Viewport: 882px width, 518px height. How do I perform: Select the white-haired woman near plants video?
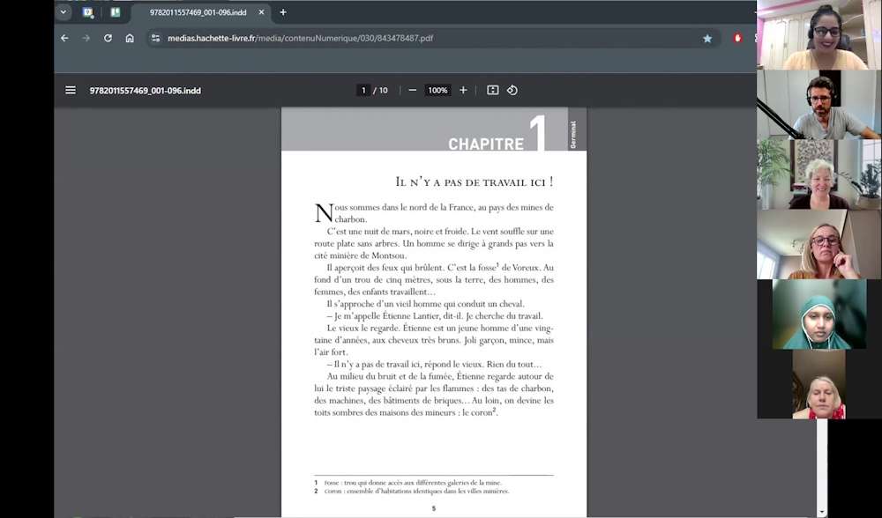[x=819, y=174]
